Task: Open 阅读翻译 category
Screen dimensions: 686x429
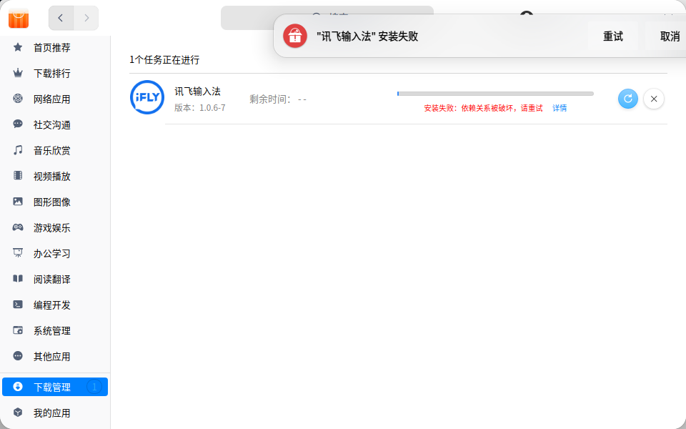Action: pyautogui.click(x=55, y=280)
